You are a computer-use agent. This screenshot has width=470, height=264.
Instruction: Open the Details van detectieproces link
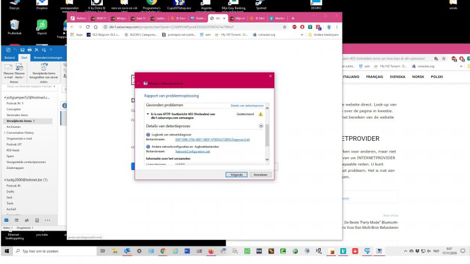(x=247, y=104)
